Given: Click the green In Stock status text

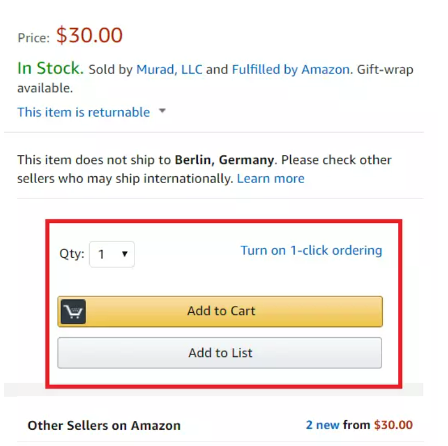Looking at the screenshot, I should (50, 68).
